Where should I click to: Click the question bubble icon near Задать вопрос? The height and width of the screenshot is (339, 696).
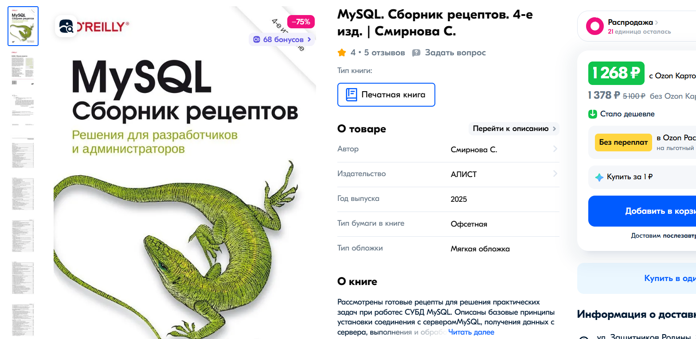[416, 53]
